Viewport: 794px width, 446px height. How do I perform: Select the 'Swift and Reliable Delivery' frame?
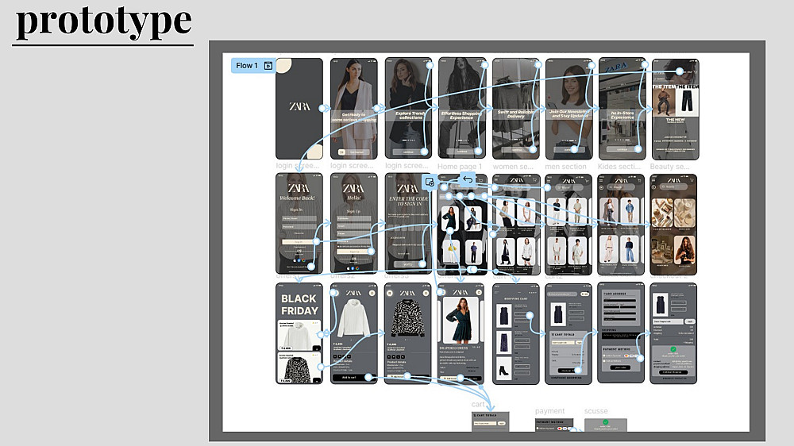point(516,109)
